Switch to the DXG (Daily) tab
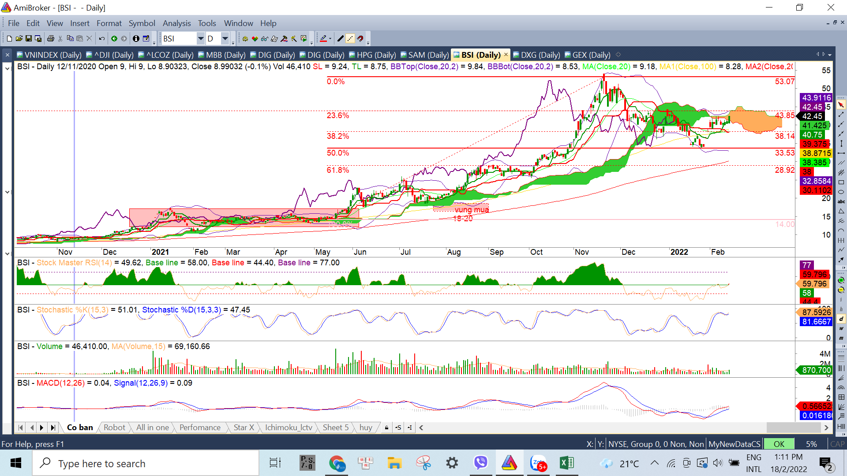The width and height of the screenshot is (847, 476). point(540,55)
